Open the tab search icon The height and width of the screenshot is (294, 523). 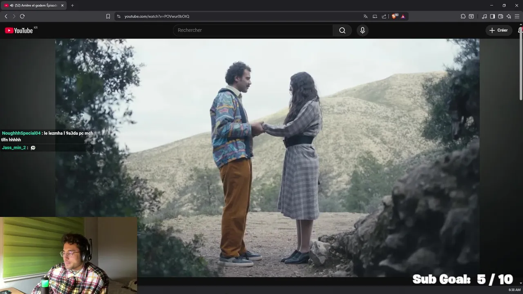click(471, 16)
